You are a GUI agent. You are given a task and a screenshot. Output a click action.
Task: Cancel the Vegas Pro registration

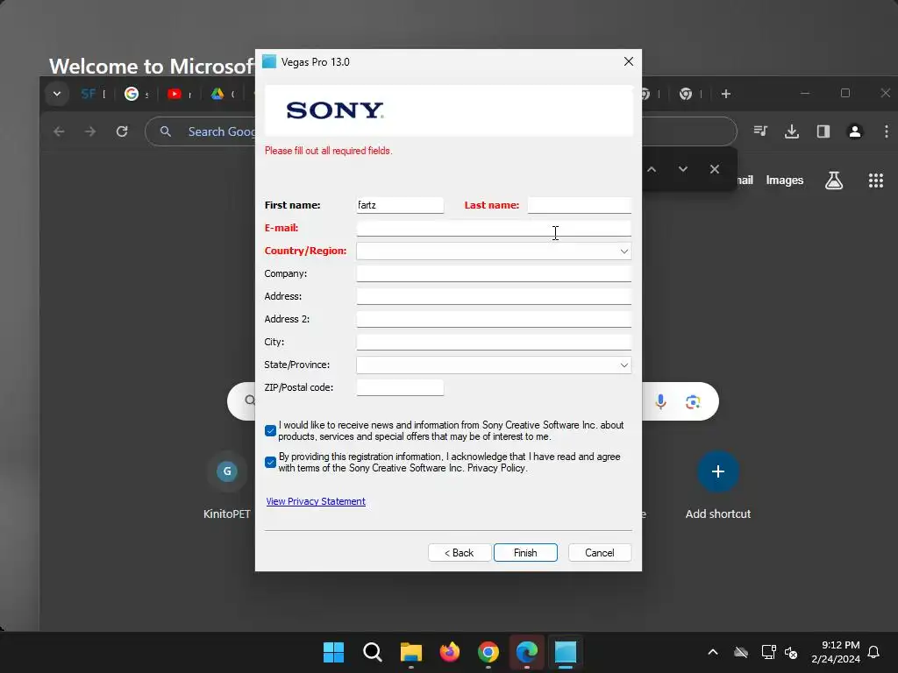coord(600,552)
